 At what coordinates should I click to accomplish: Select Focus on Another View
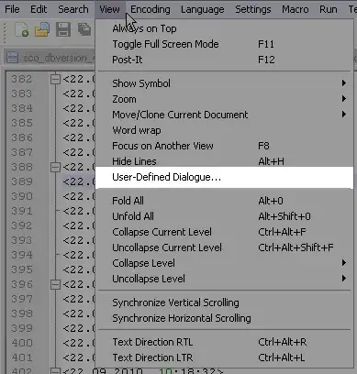[x=225, y=146]
